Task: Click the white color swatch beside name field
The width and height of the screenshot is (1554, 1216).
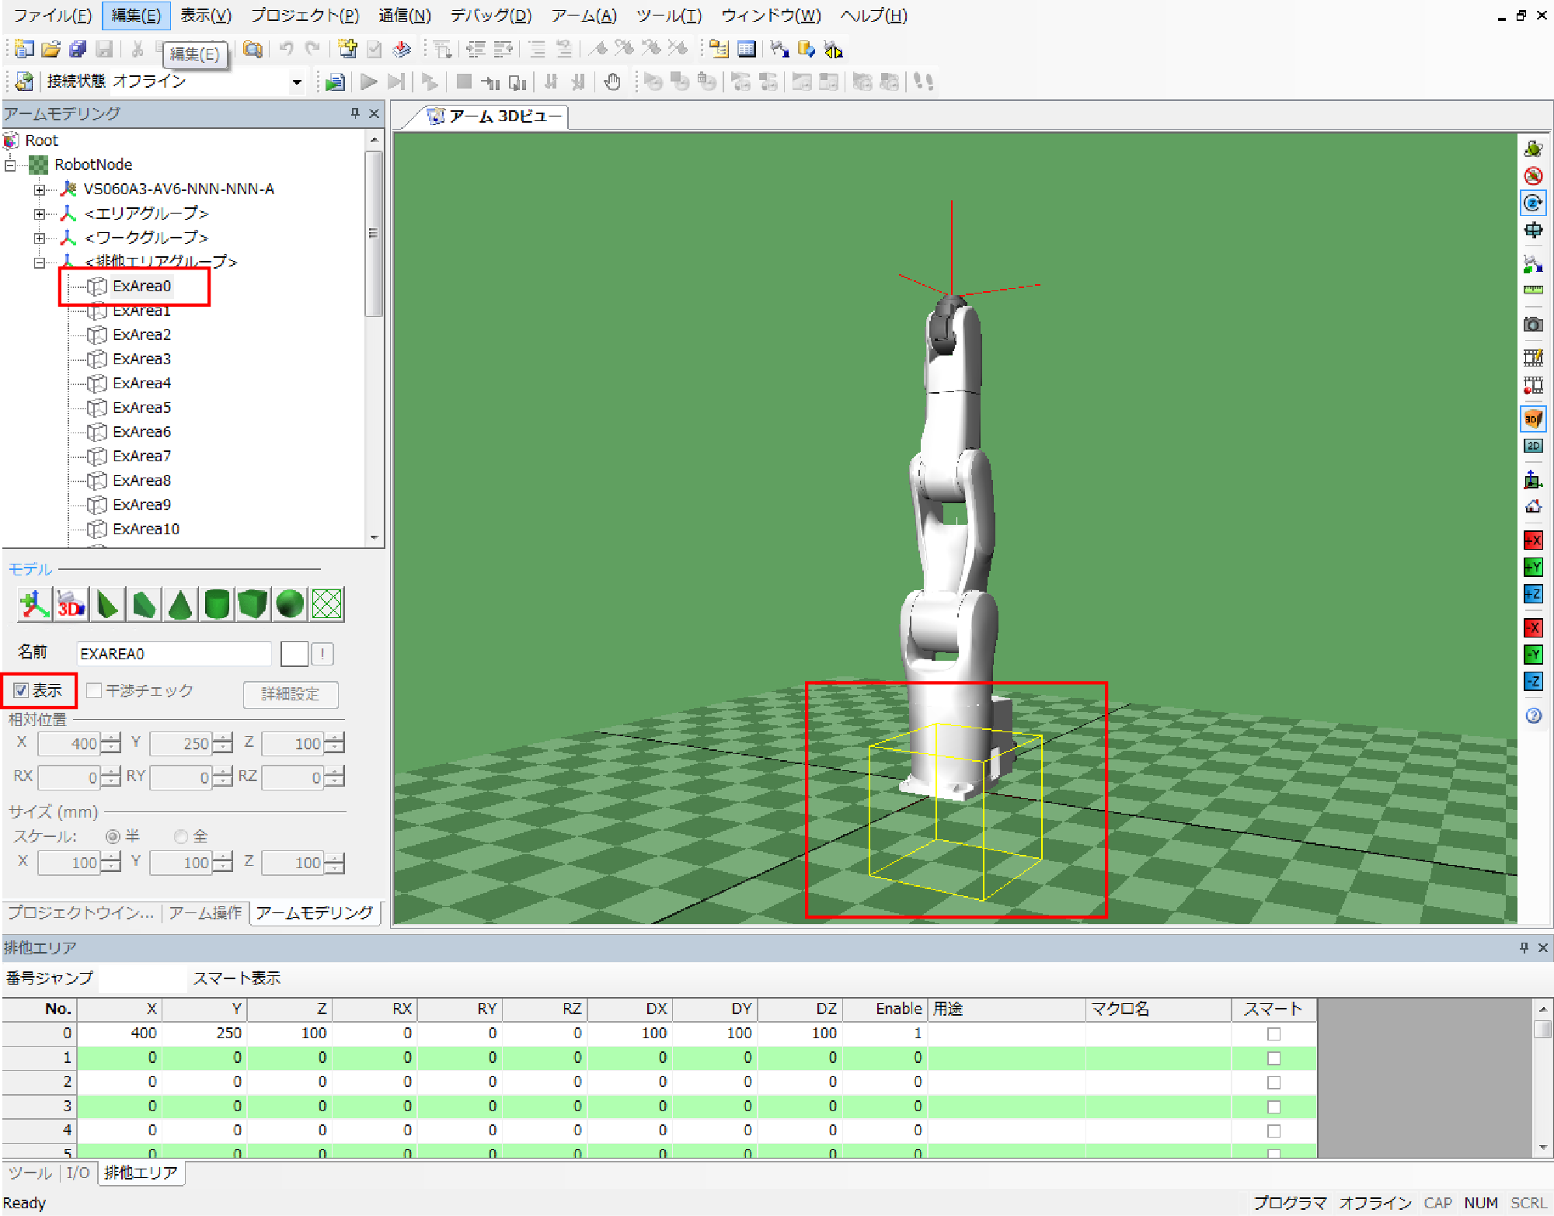Action: [294, 654]
